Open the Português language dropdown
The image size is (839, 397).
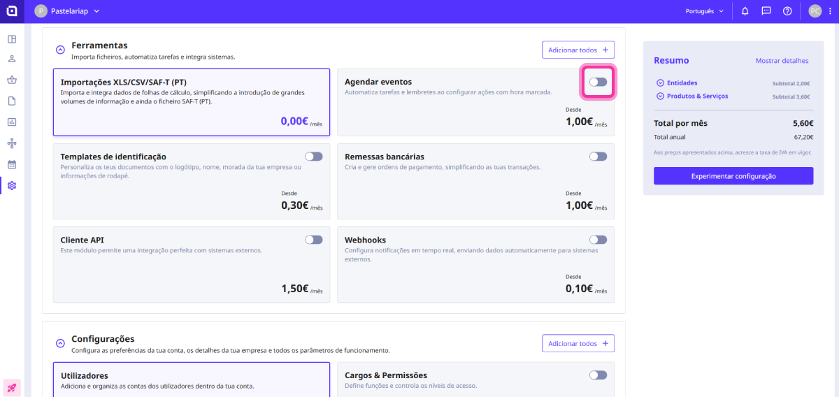(705, 11)
